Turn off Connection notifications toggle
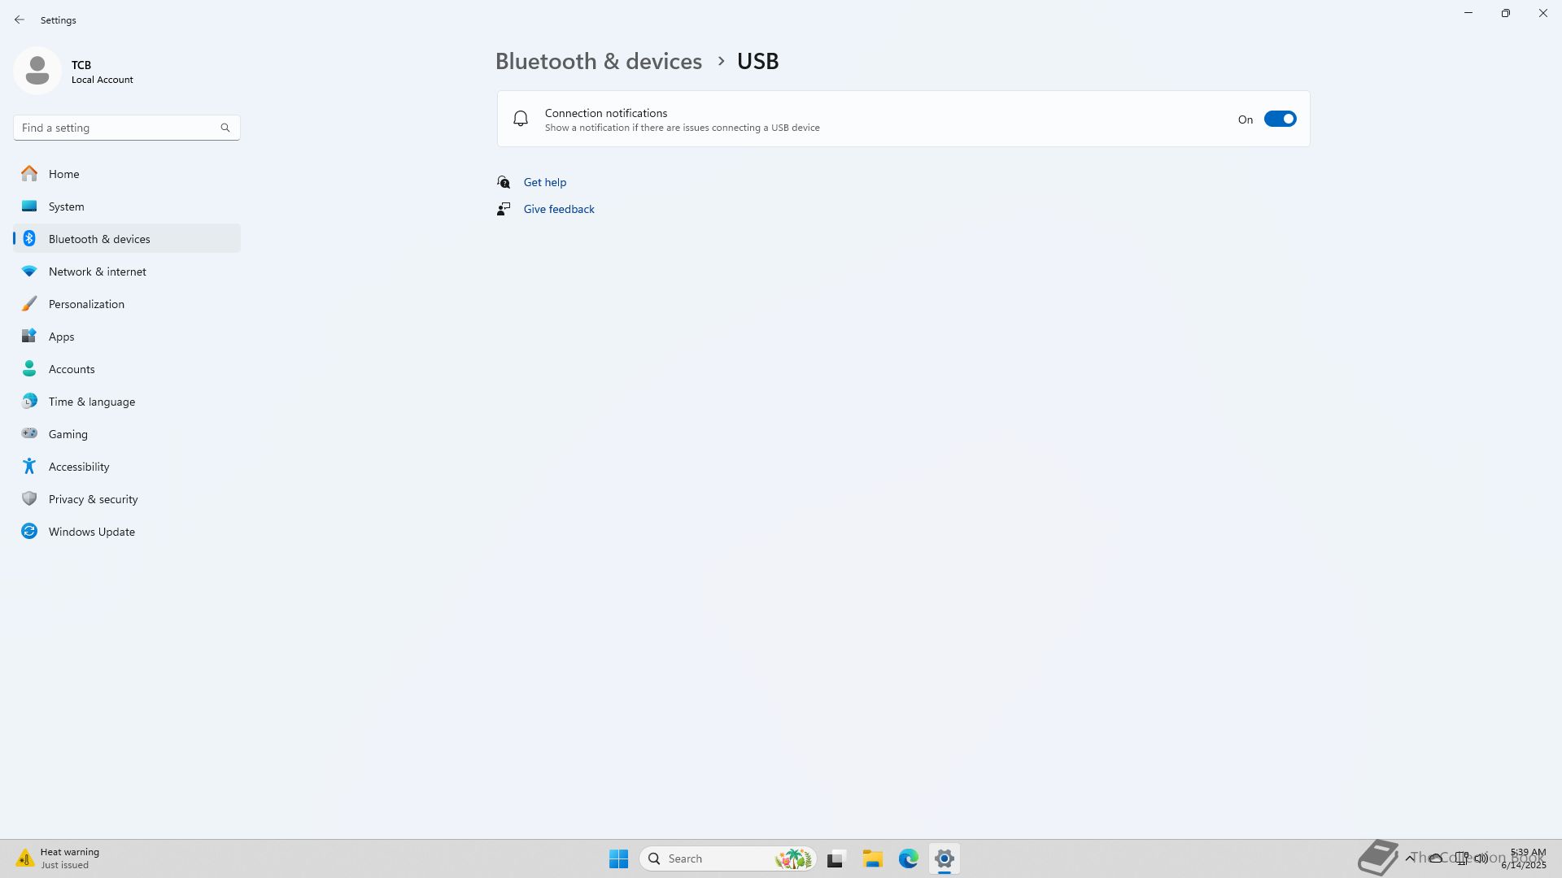 click(x=1280, y=120)
